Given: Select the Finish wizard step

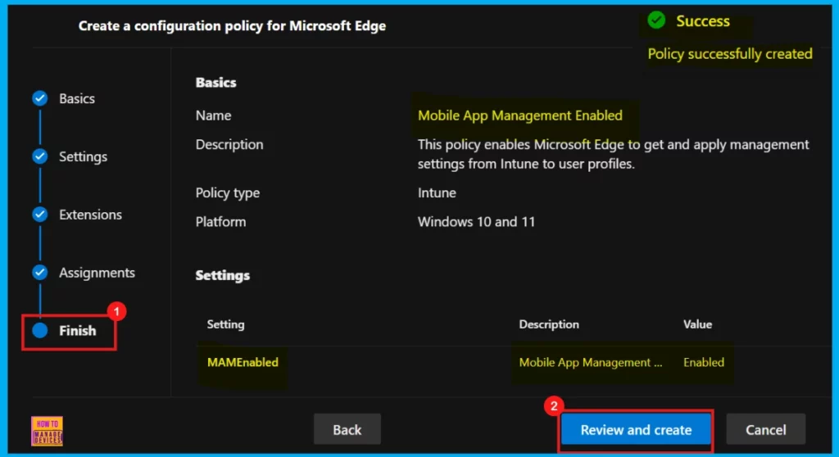Looking at the screenshot, I should coord(78,331).
